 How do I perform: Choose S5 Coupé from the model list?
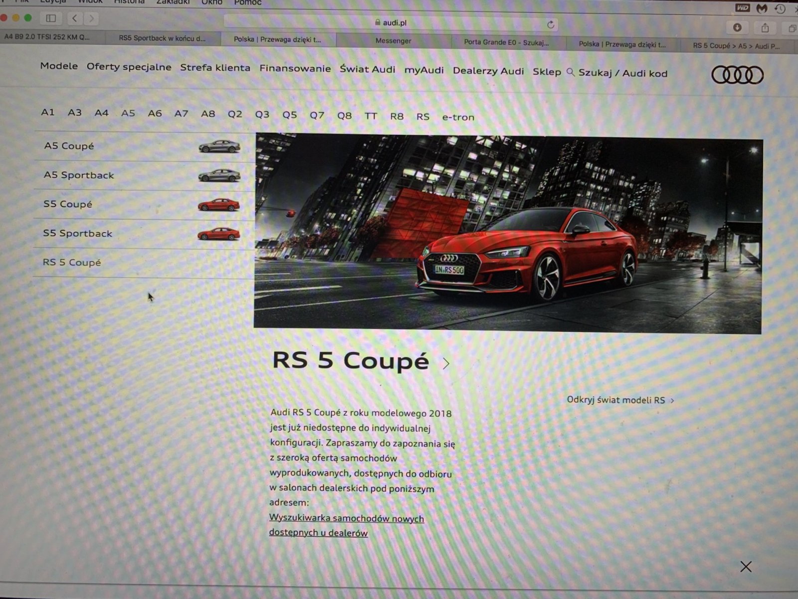click(68, 204)
